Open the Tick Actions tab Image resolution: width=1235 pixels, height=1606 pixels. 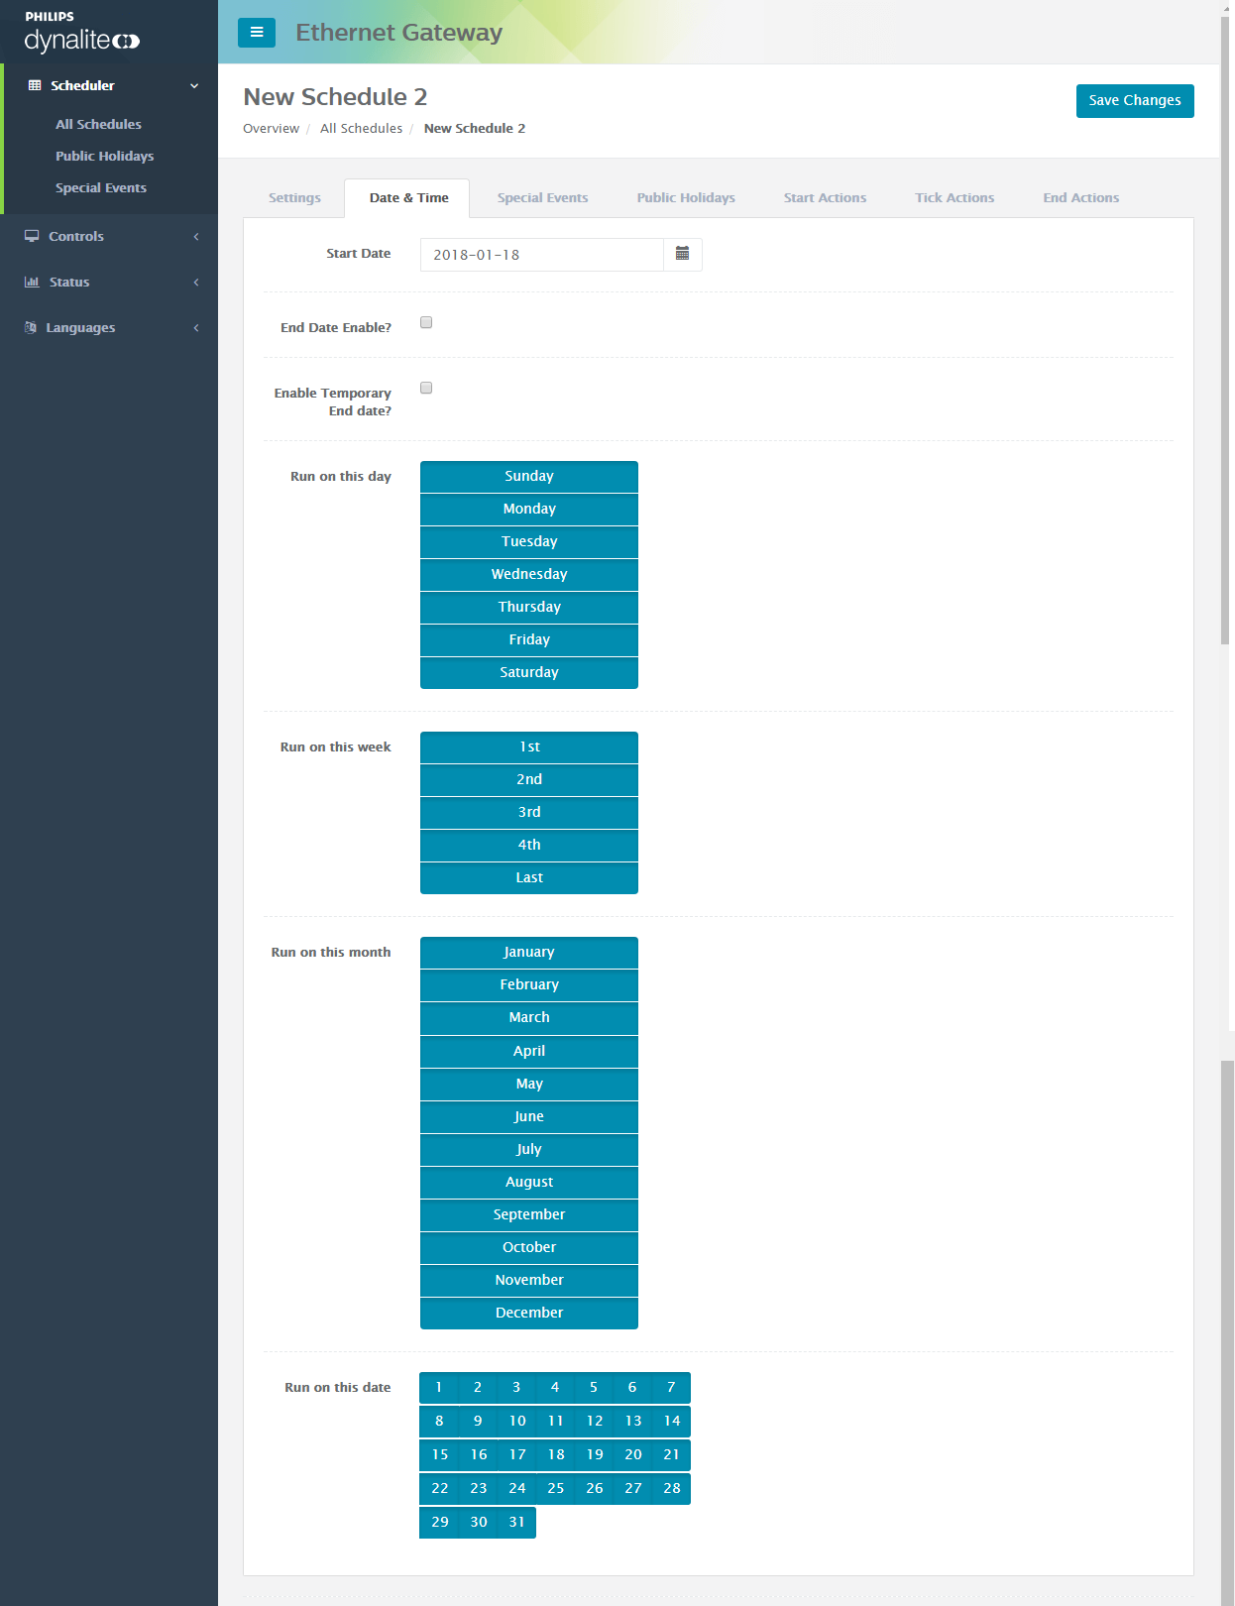954,198
